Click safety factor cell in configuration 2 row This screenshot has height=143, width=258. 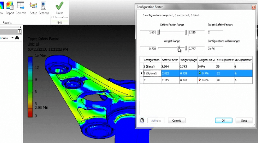coord(170,80)
